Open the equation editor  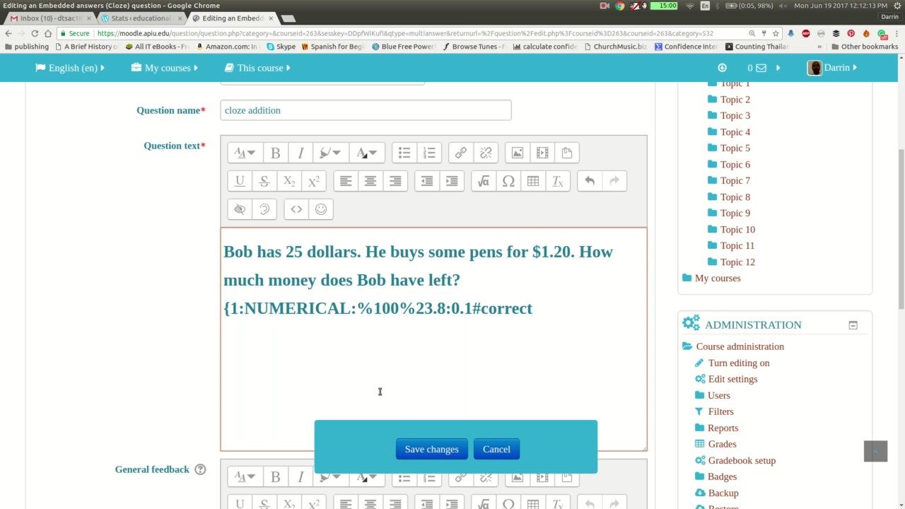click(x=484, y=181)
